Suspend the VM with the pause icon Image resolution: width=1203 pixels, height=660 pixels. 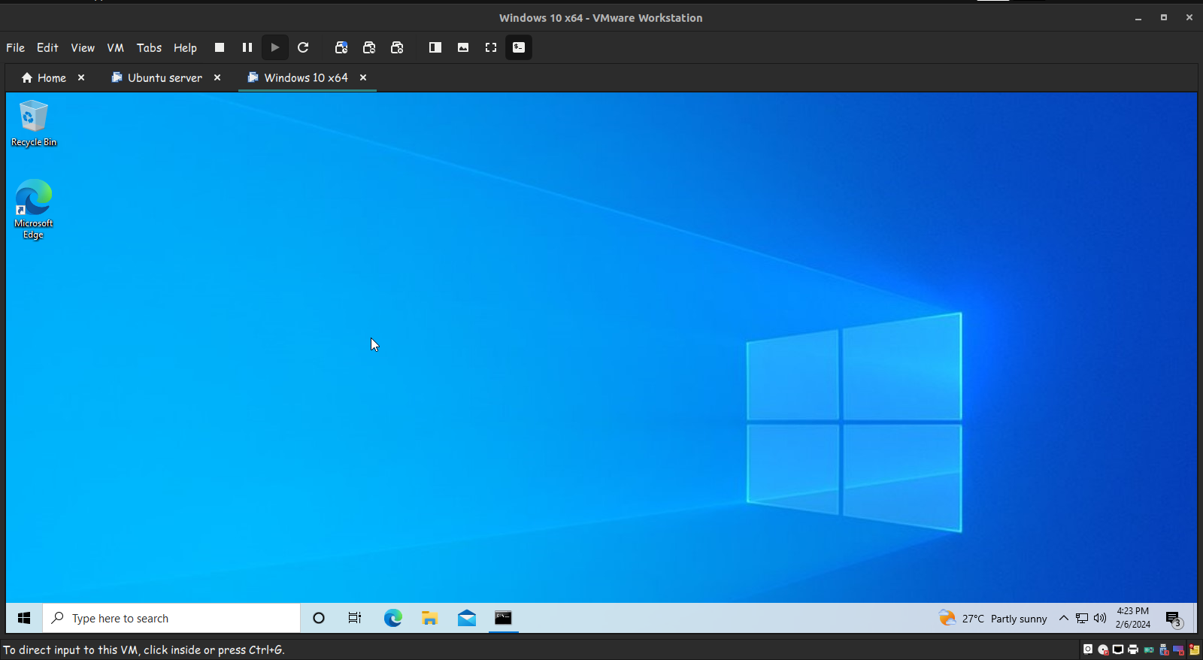(247, 47)
